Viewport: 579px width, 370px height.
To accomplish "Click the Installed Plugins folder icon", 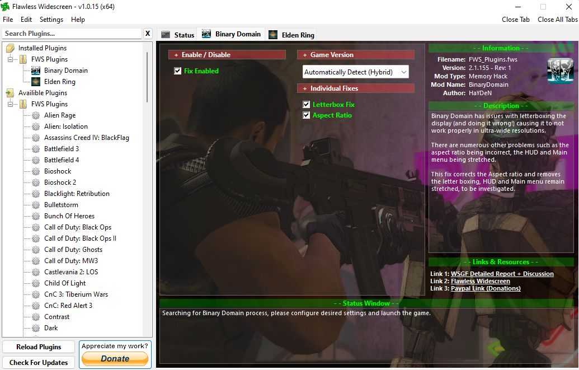I will pyautogui.click(x=10, y=48).
